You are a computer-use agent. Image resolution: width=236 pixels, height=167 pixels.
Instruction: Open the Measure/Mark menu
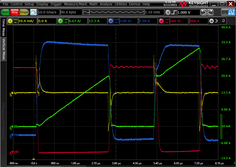point(75,4)
